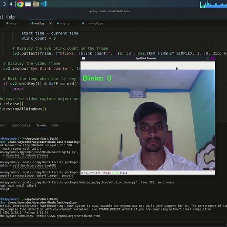The height and width of the screenshot is (227, 227).
Task: Click the webcam video frame
Action: click(148, 120)
